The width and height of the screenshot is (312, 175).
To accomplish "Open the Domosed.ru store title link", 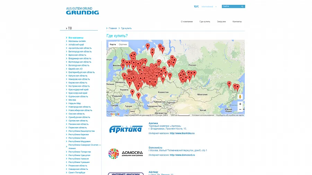I will pos(155,148).
